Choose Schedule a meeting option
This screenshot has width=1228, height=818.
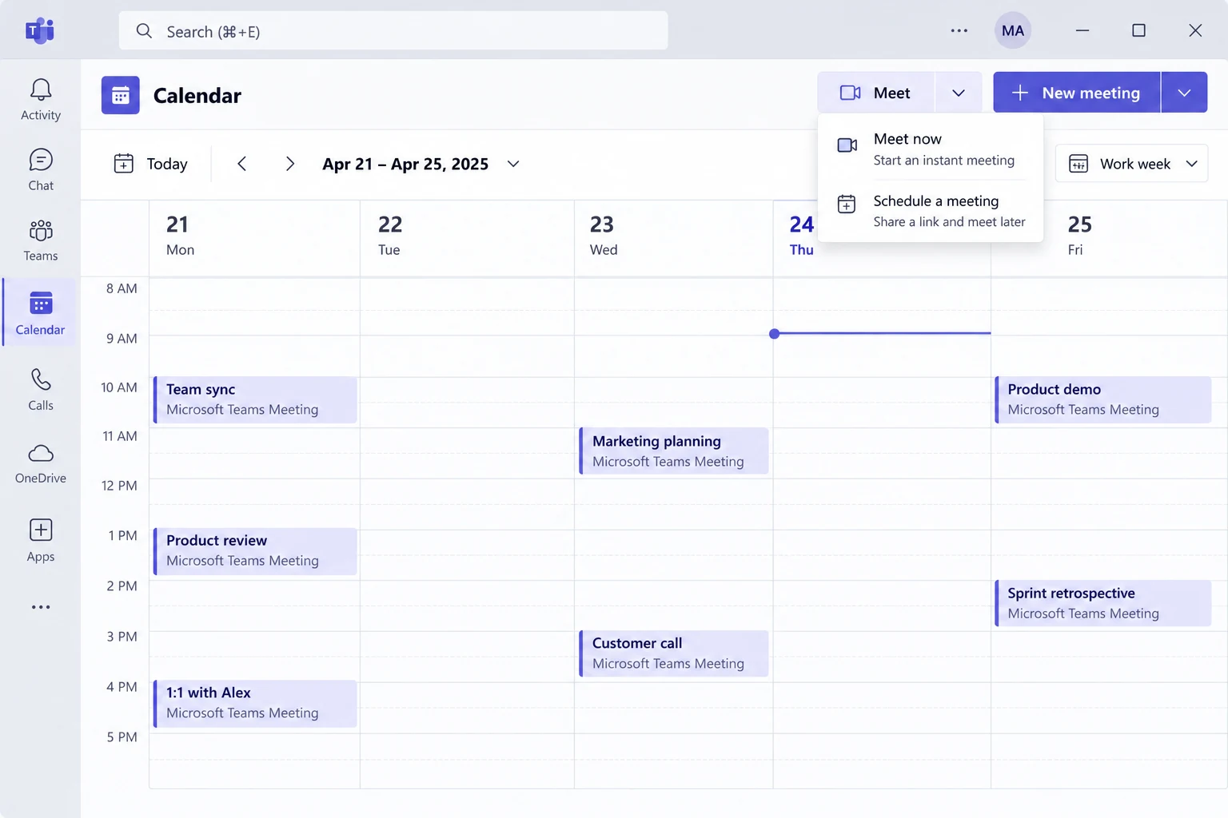point(931,211)
